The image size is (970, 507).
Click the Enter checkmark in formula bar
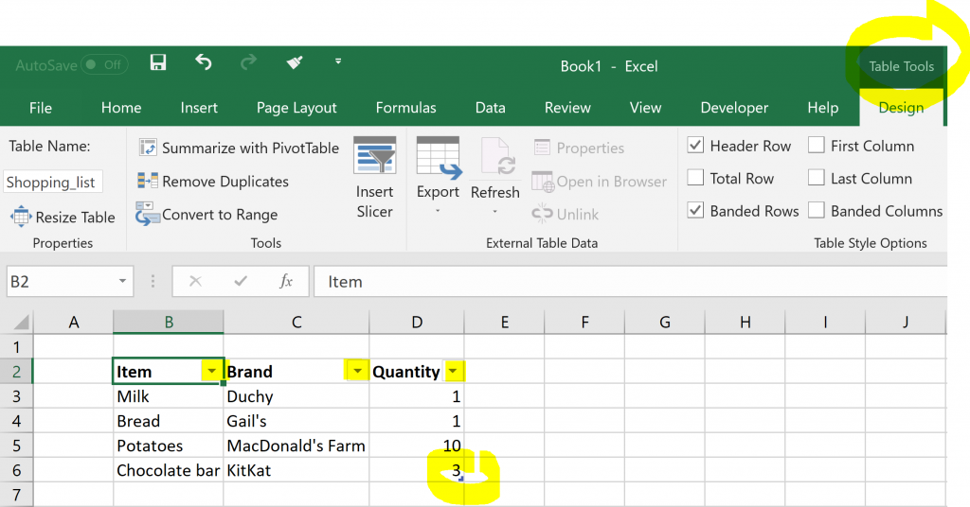(241, 282)
